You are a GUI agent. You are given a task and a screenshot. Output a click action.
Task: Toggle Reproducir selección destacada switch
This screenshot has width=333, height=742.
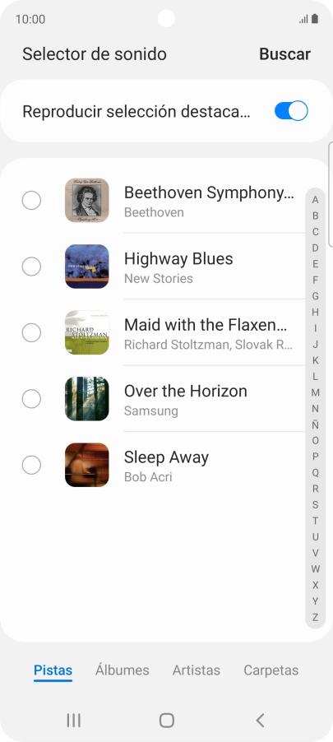pos(291,111)
